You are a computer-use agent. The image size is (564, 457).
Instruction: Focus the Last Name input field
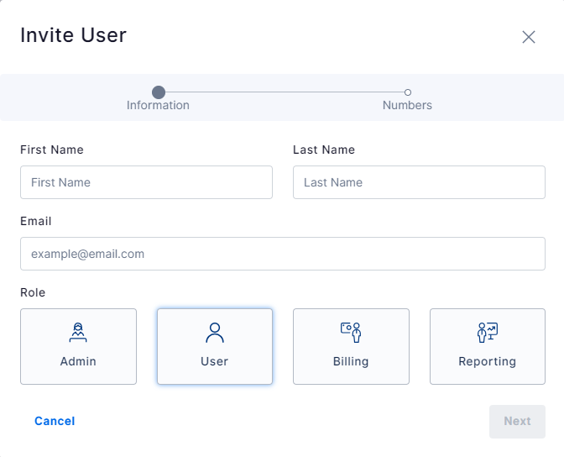pos(419,182)
